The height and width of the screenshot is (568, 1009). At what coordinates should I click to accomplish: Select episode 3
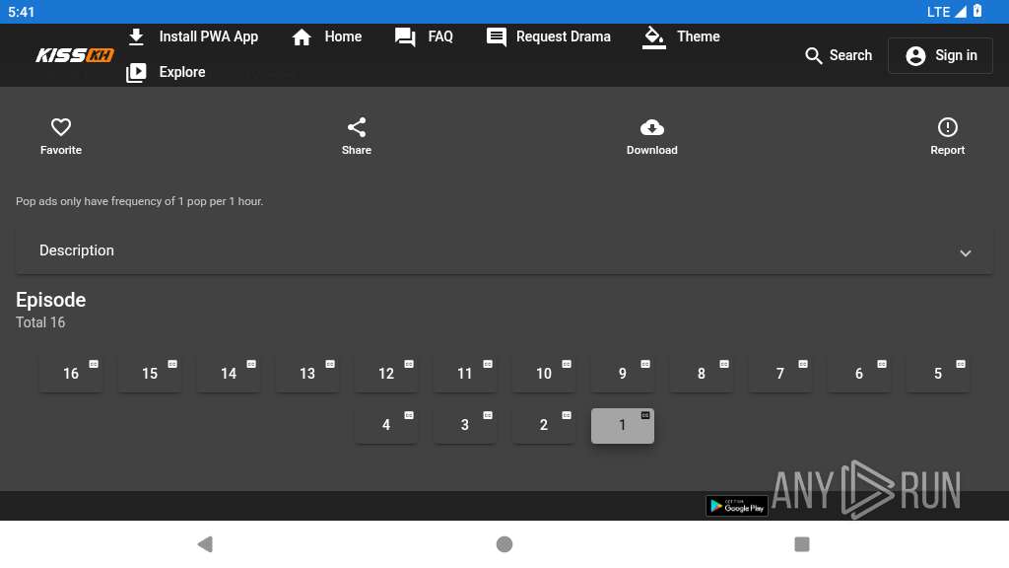[x=465, y=425]
